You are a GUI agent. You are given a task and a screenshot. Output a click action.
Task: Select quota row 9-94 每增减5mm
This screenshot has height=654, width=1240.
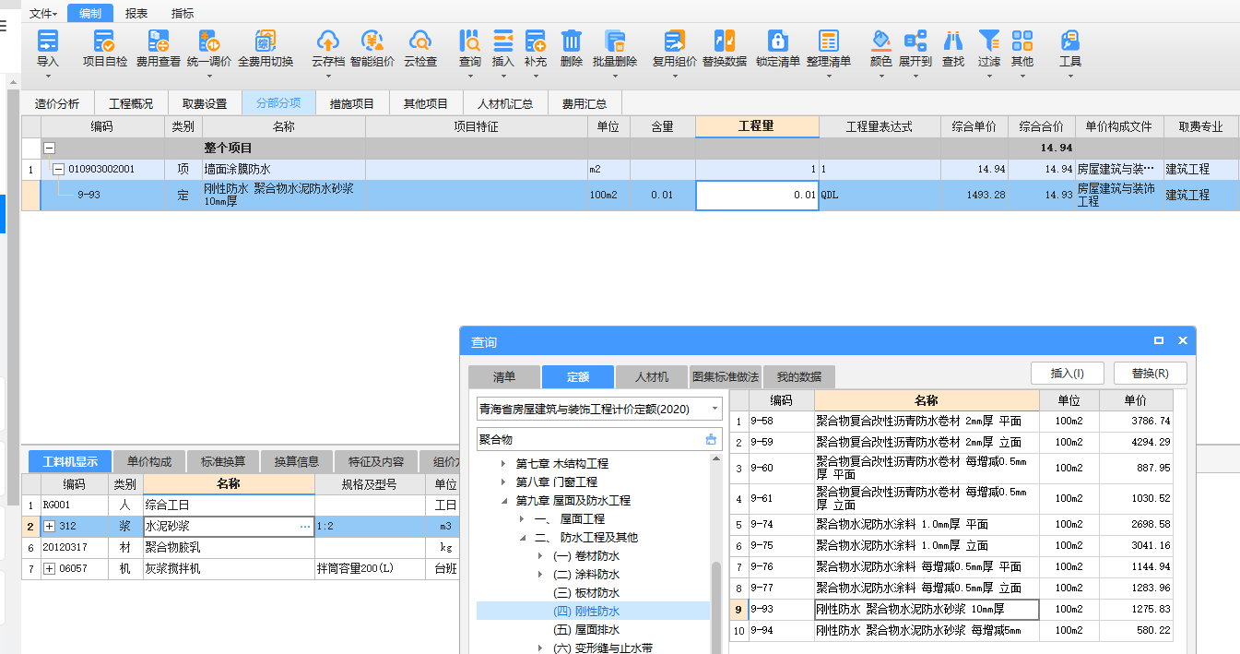(x=951, y=631)
